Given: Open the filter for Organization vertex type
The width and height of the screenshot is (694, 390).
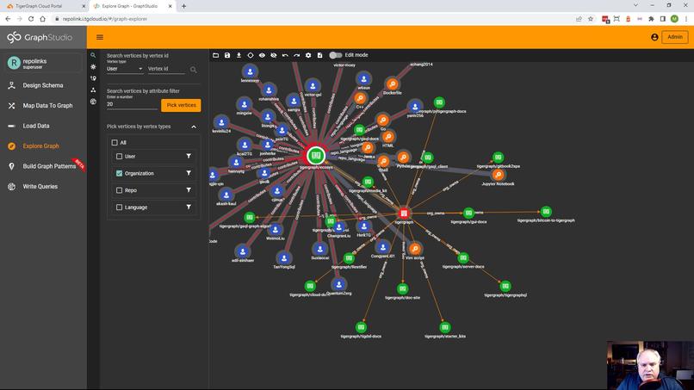Looking at the screenshot, I should point(189,173).
